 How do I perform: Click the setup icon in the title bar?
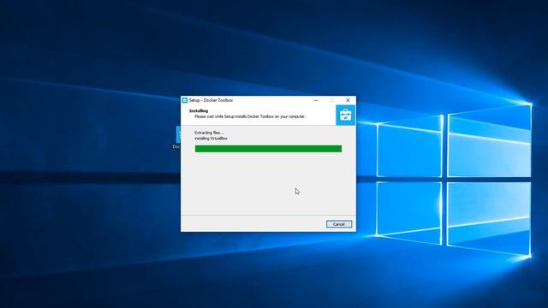pyautogui.click(x=185, y=100)
